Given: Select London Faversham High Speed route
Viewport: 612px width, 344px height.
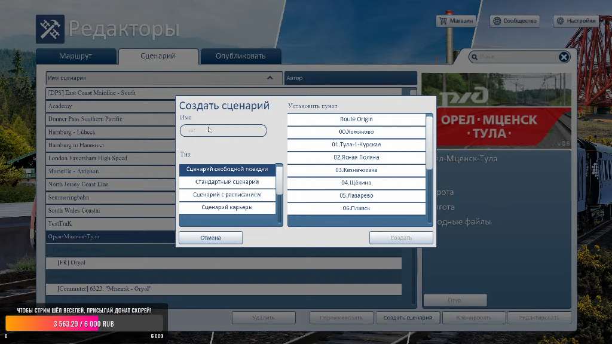Looking at the screenshot, I should (111, 158).
